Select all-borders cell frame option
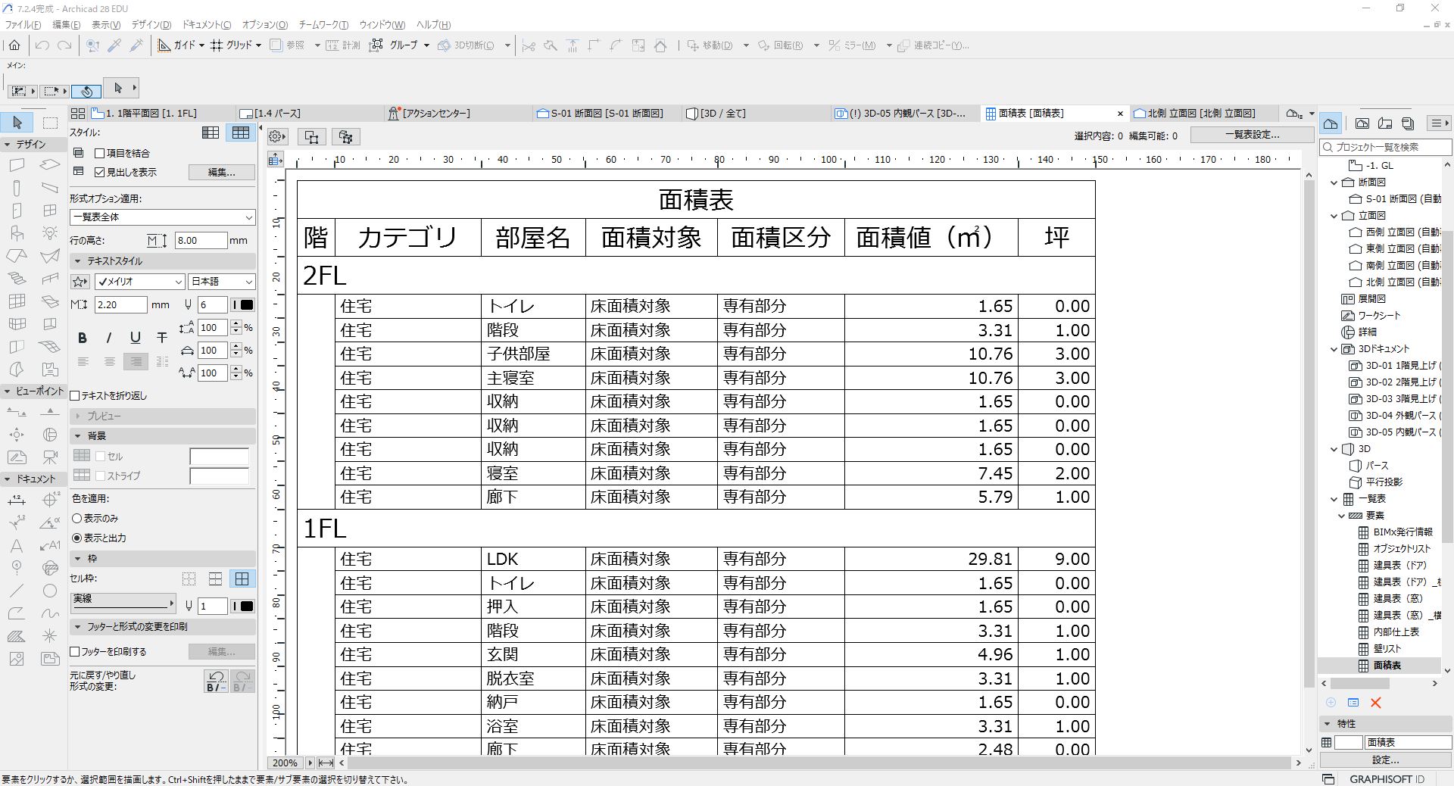The height and width of the screenshot is (786, 1454). (242, 579)
